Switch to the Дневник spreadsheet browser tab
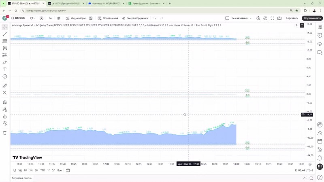This screenshot has height=182, width=324. tap(147, 4)
